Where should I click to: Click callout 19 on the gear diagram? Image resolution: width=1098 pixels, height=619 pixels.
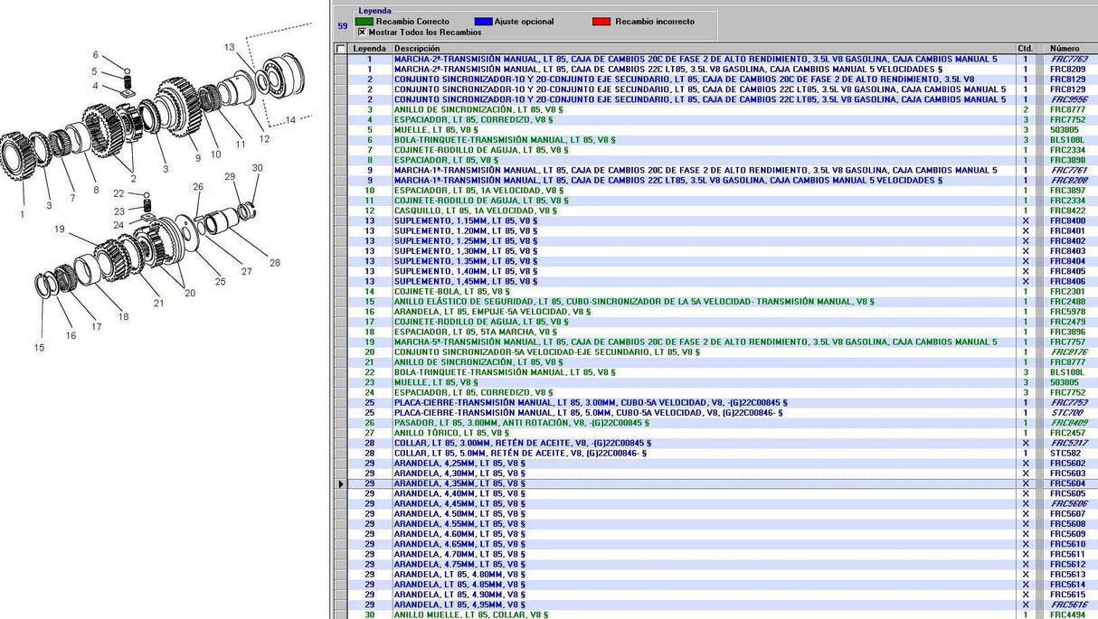60,230
